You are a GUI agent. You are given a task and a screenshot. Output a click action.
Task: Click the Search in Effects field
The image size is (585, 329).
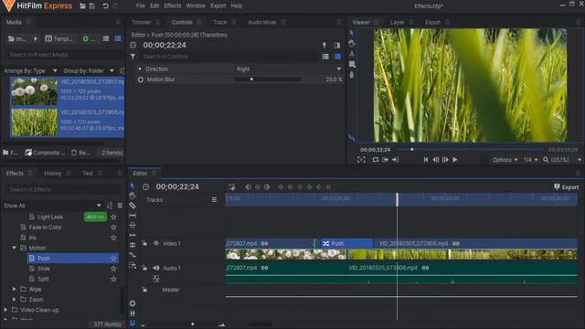coord(63,189)
